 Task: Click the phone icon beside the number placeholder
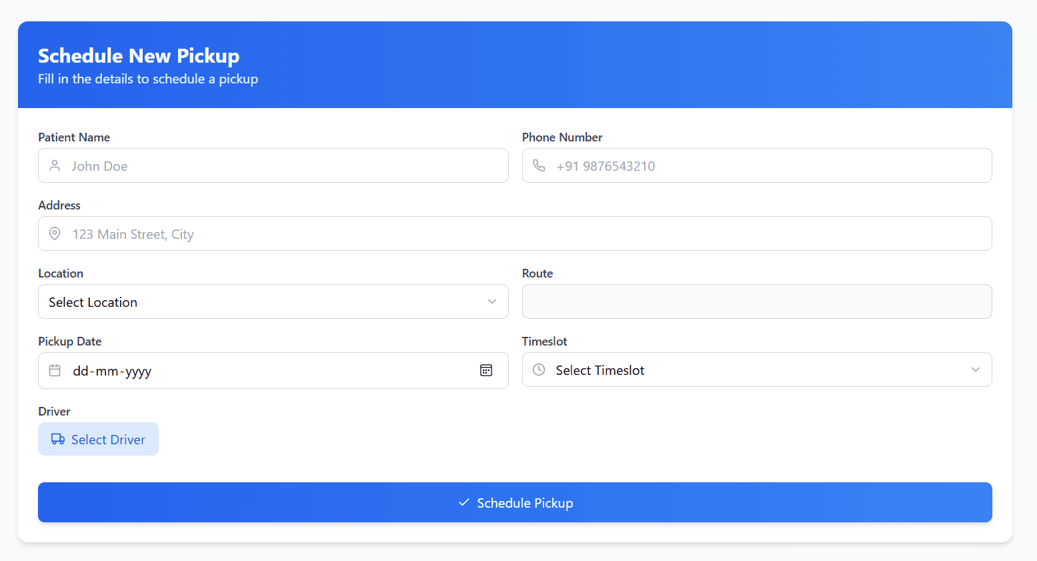(x=539, y=165)
